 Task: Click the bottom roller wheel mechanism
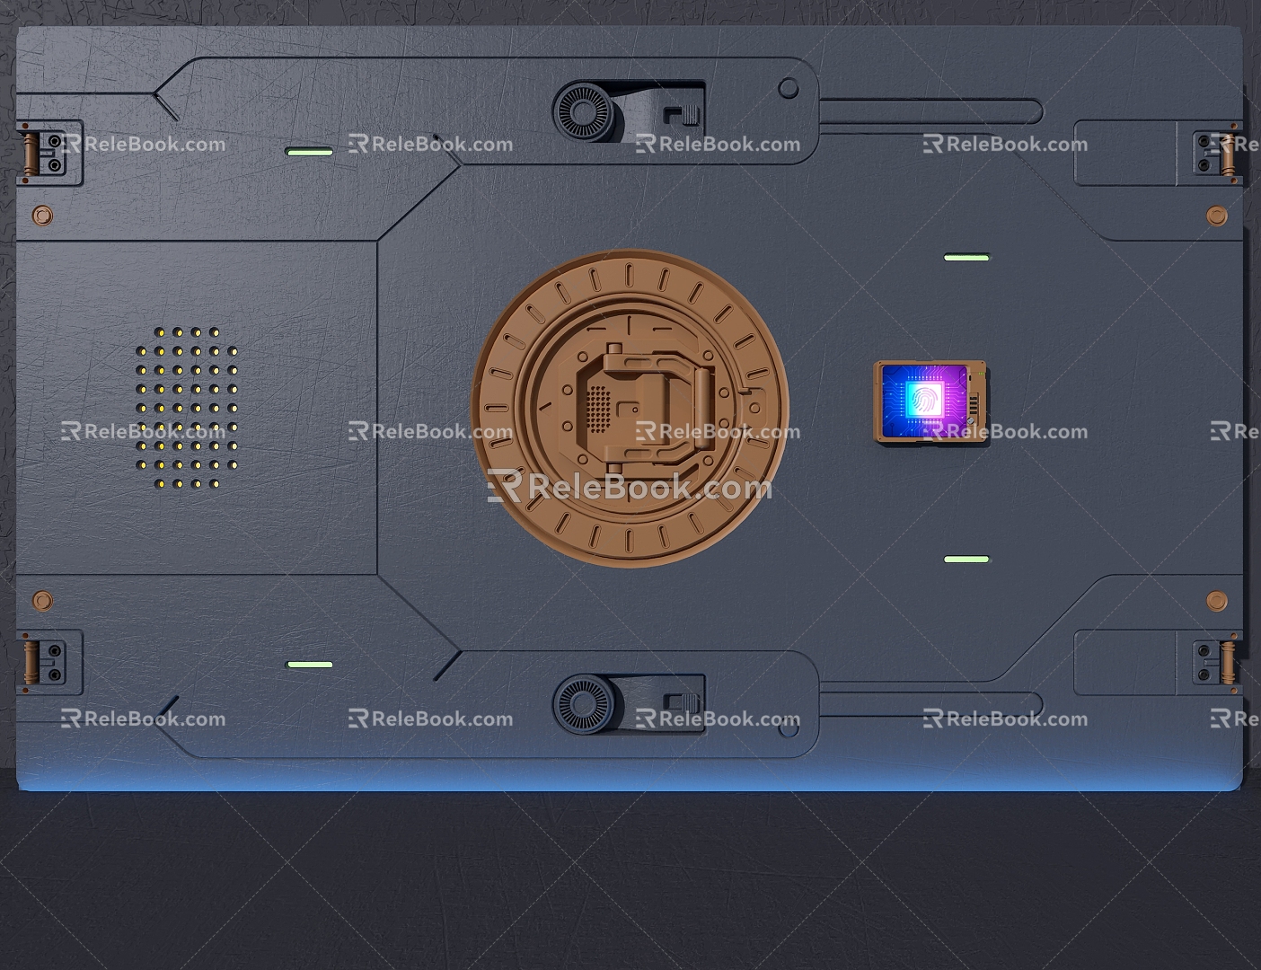click(x=583, y=703)
